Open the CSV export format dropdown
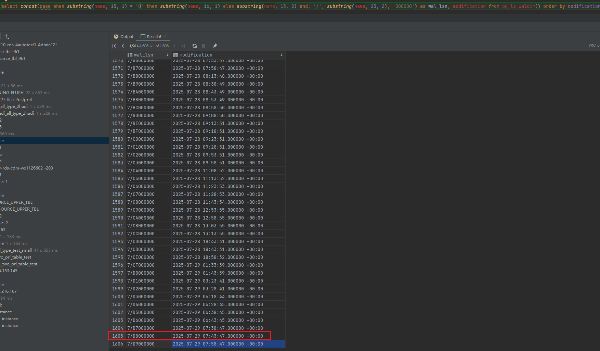Image resolution: width=600 pixels, height=351 pixels. (x=594, y=46)
